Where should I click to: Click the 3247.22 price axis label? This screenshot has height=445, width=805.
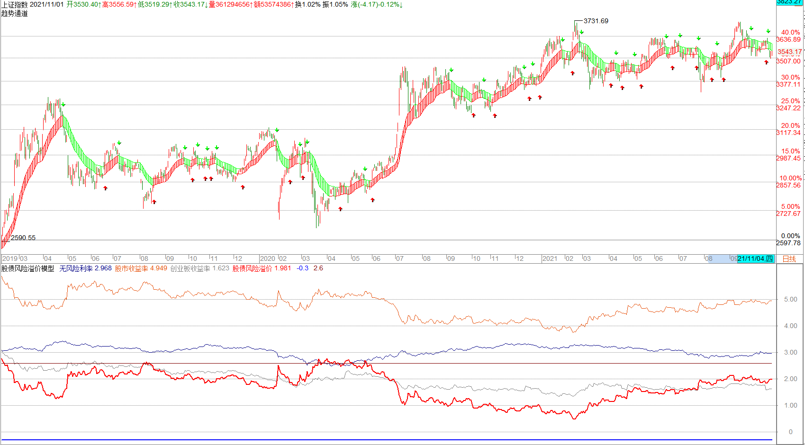pos(788,108)
